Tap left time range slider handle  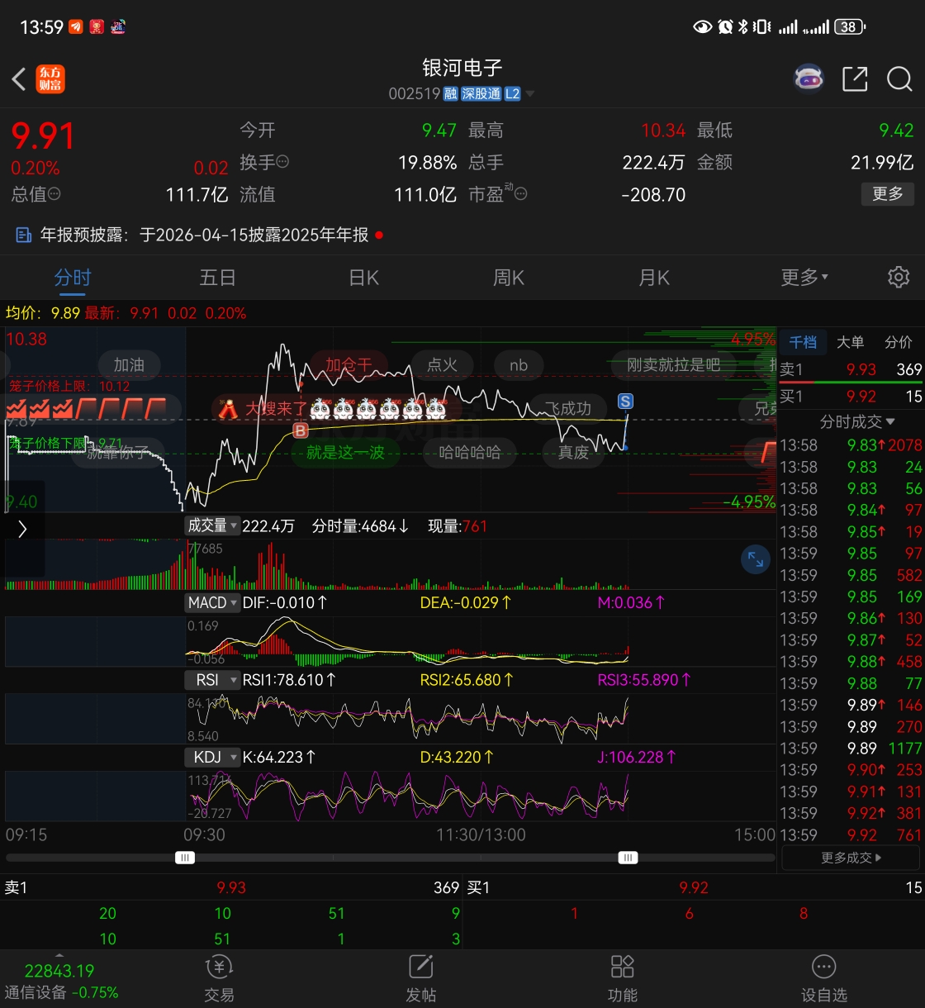click(185, 858)
